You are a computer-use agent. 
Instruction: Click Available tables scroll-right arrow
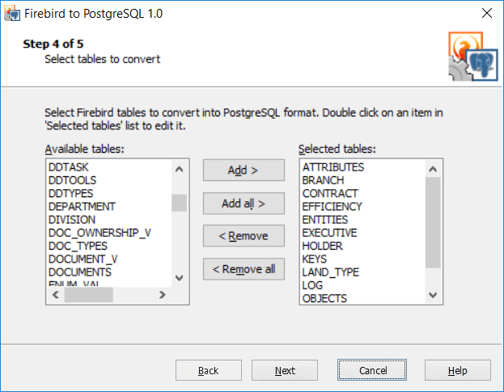(x=163, y=295)
